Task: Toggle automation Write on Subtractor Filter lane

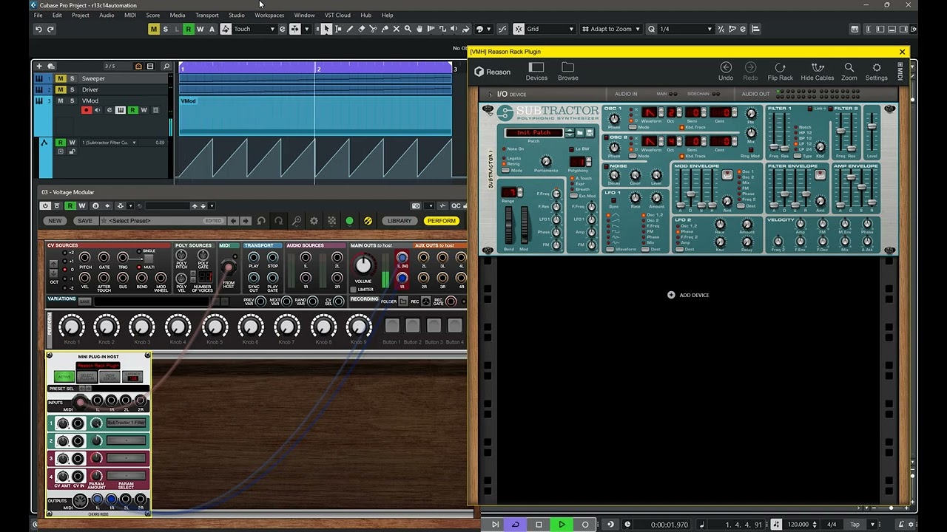Action: (72, 143)
